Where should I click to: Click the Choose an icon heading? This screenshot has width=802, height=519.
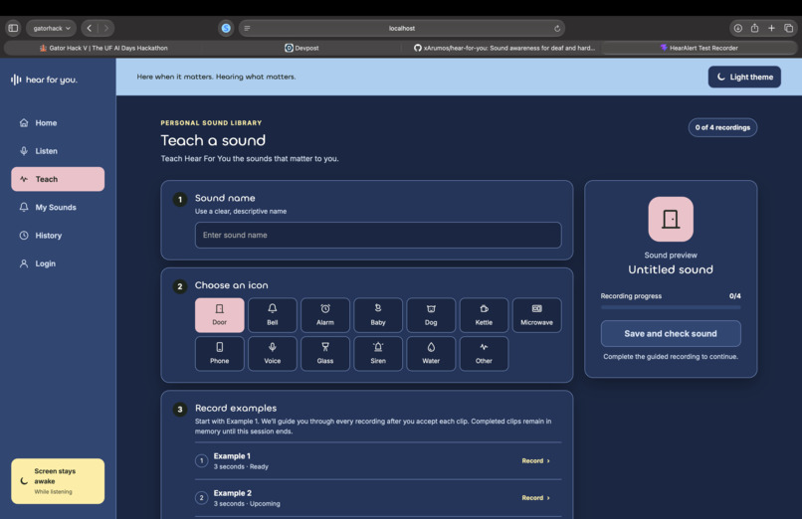pos(231,285)
